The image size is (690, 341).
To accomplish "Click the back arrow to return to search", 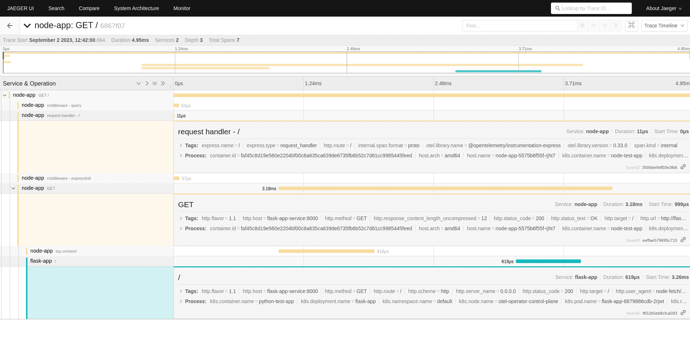I will pyautogui.click(x=9, y=25).
